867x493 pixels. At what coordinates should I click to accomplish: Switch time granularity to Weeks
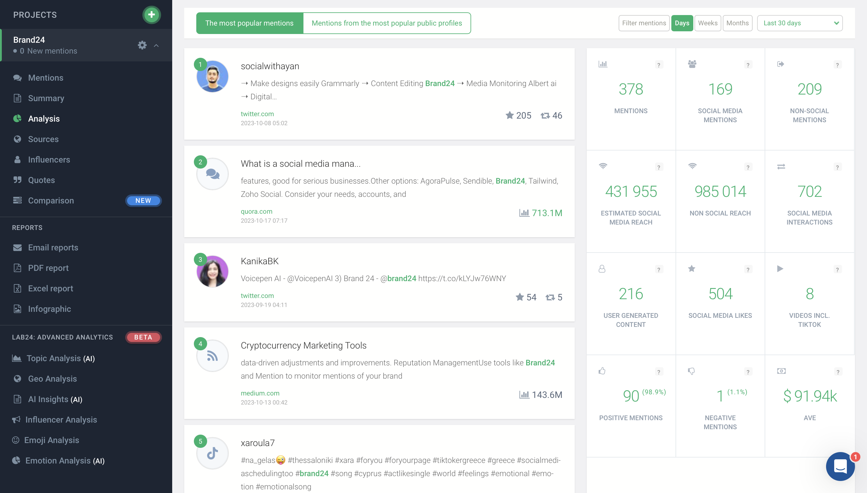(x=707, y=23)
